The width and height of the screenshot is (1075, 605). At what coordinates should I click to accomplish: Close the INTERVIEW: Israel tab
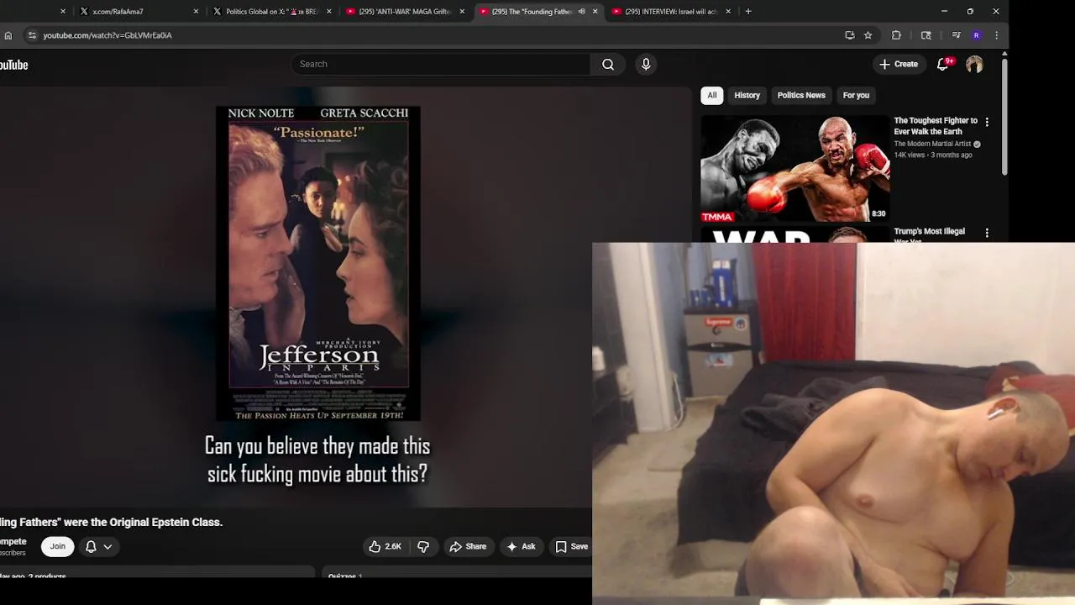coord(728,12)
